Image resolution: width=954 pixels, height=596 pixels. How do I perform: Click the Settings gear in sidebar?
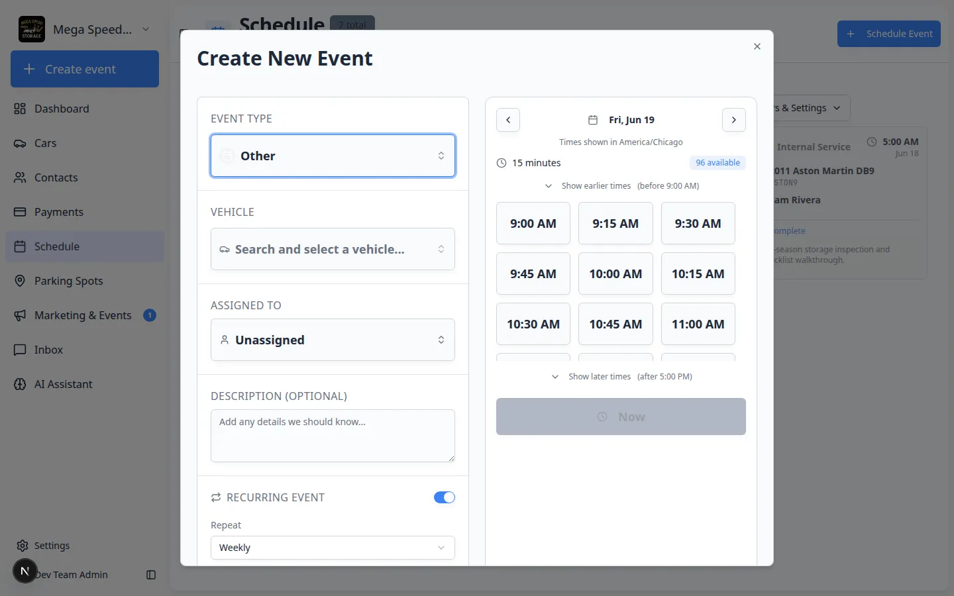[23, 546]
